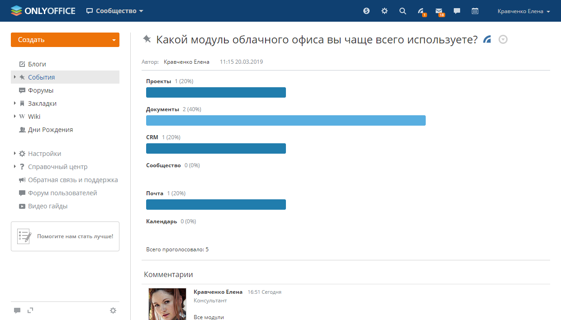Open the Talk chat icon in header
The width and height of the screenshot is (561, 320).
pyautogui.click(x=457, y=11)
